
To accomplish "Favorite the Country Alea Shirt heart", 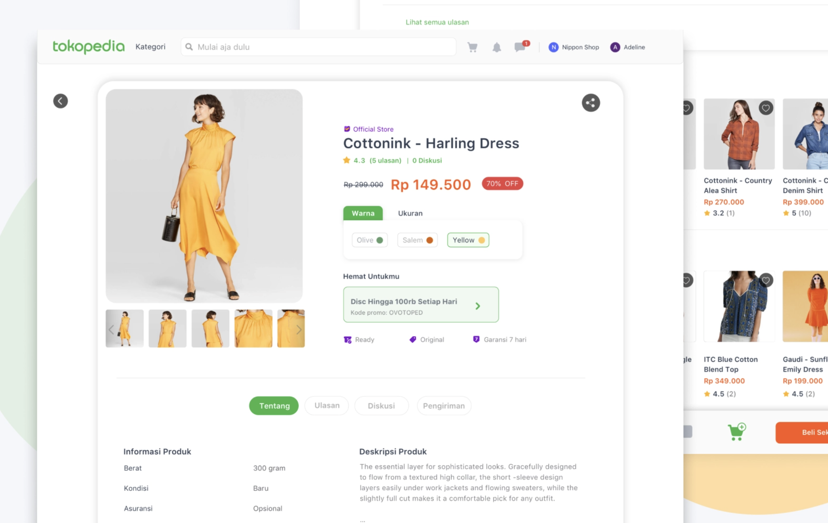I will click(x=766, y=108).
